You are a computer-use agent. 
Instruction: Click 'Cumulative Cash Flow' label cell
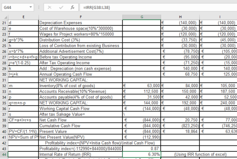pyautogui.click(x=80, y=126)
